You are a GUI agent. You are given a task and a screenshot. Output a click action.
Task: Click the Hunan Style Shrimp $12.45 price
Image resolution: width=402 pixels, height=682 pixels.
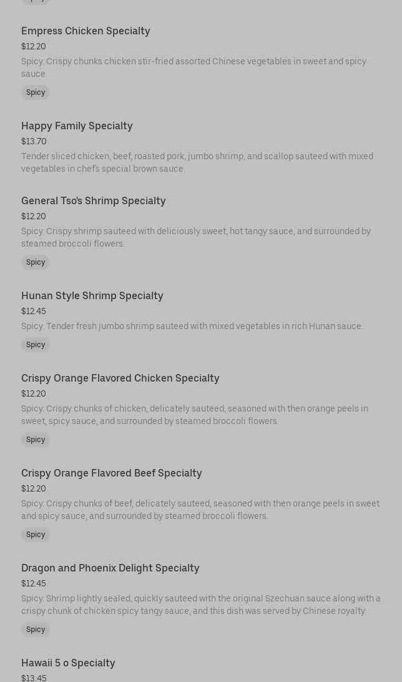pyautogui.click(x=34, y=312)
